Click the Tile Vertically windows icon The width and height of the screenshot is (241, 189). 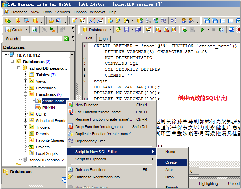click(x=231, y=21)
